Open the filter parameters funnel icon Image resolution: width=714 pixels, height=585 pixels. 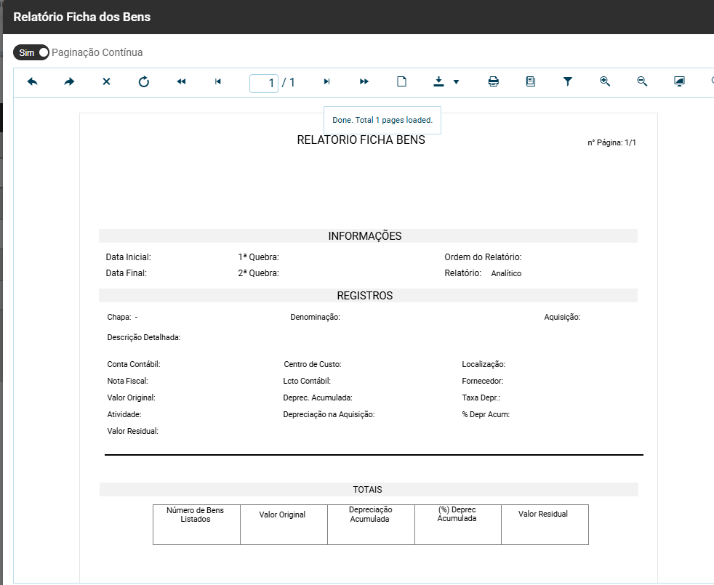coord(568,82)
